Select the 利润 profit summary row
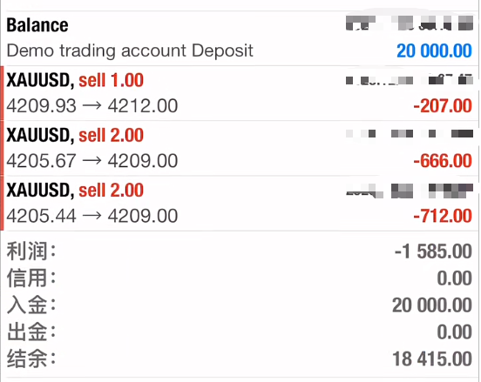The image size is (481, 382). point(240,251)
